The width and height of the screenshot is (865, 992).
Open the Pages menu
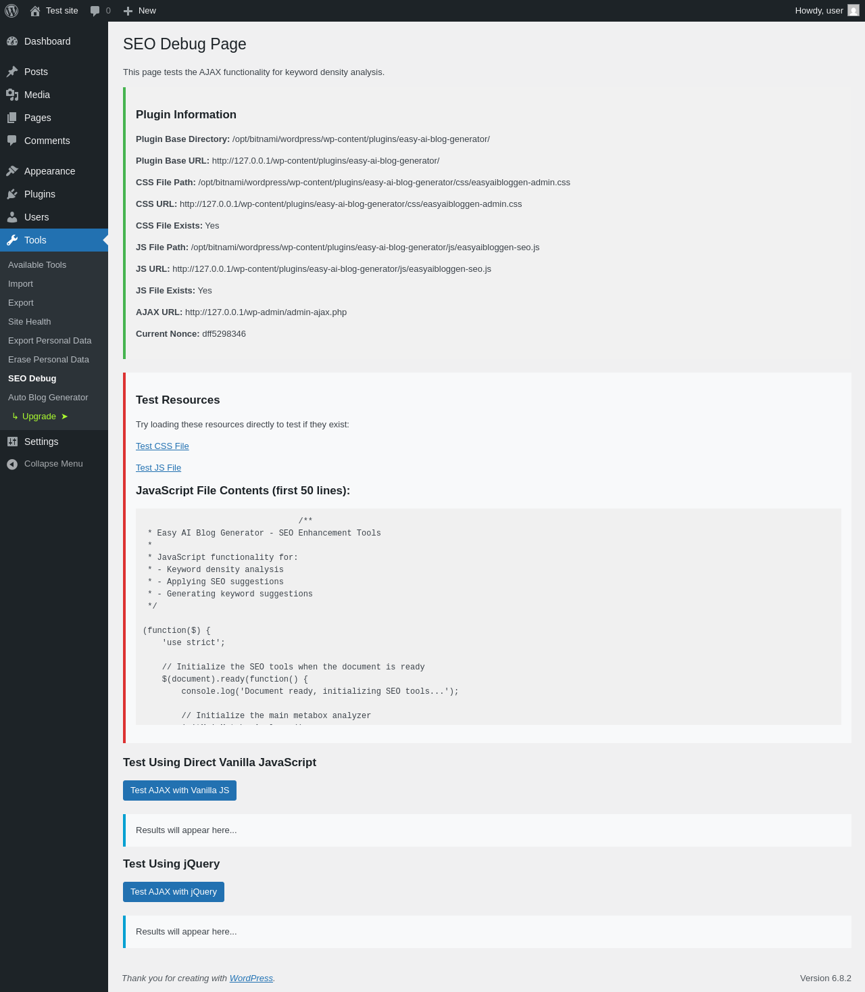pos(54,118)
